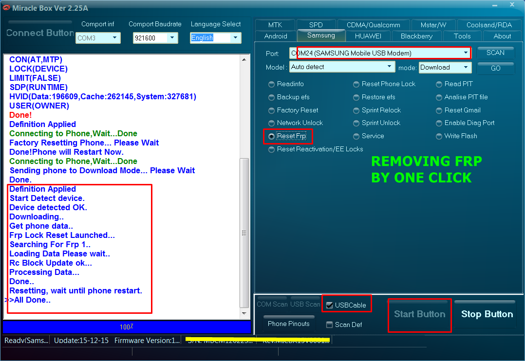This screenshot has width=525, height=361.
Task: Switch to the Mstar/W tab
Action: (x=433, y=25)
